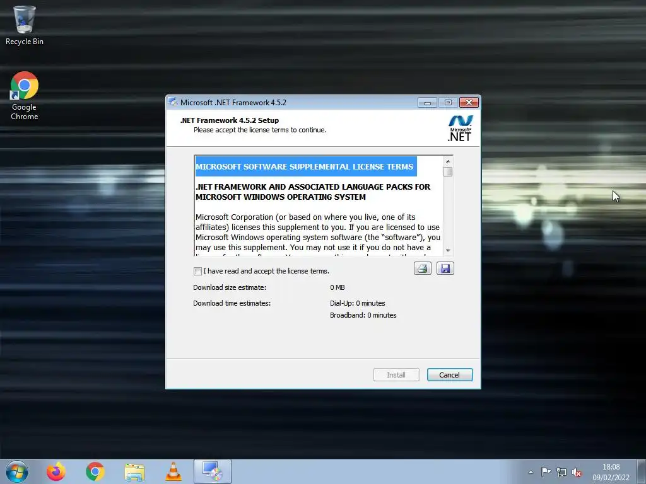Screen dimensions: 646x484
Task: Save the license terms to disk
Action: pyautogui.click(x=445, y=268)
